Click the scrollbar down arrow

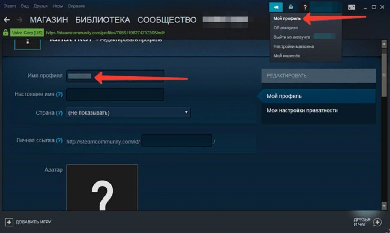click(383, 206)
